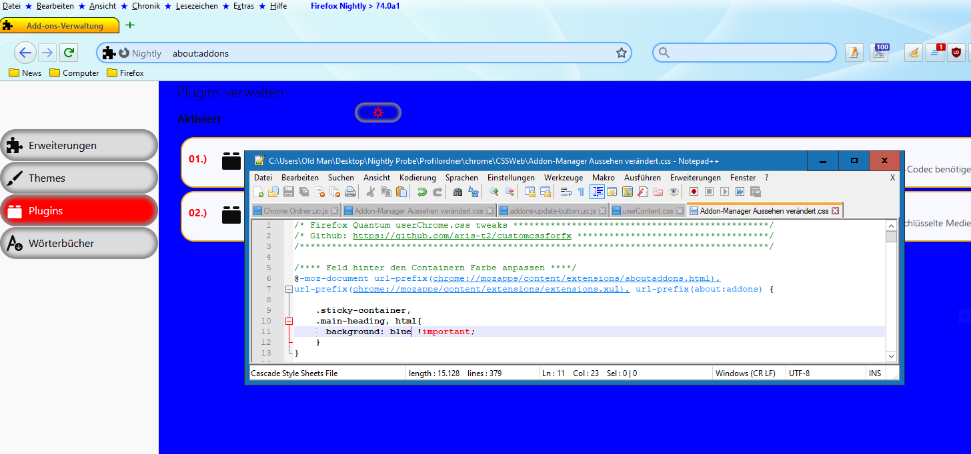Click the green Undo arrow icon
The image size is (971, 454).
point(421,192)
